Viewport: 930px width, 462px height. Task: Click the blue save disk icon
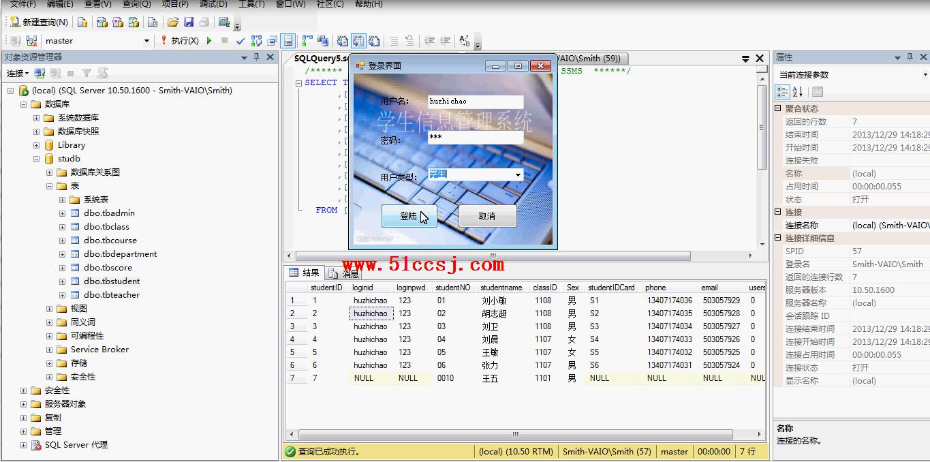click(x=189, y=22)
